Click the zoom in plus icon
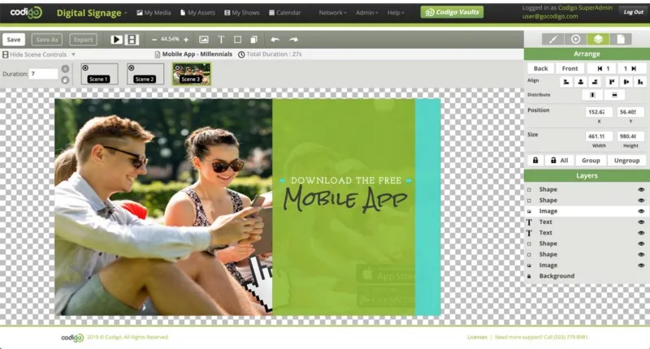The width and height of the screenshot is (650, 349). [x=186, y=39]
